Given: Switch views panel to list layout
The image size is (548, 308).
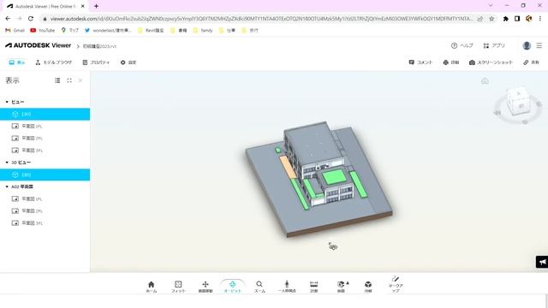Looking at the screenshot, I should (57, 80).
